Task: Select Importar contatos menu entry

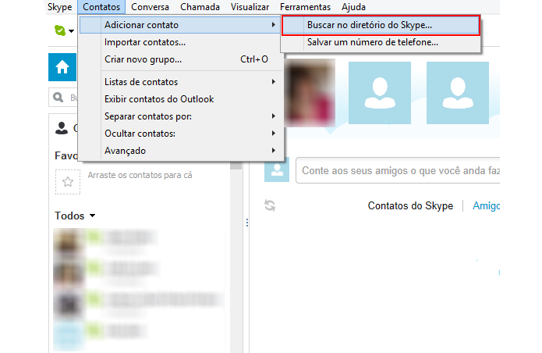Action: (179, 42)
